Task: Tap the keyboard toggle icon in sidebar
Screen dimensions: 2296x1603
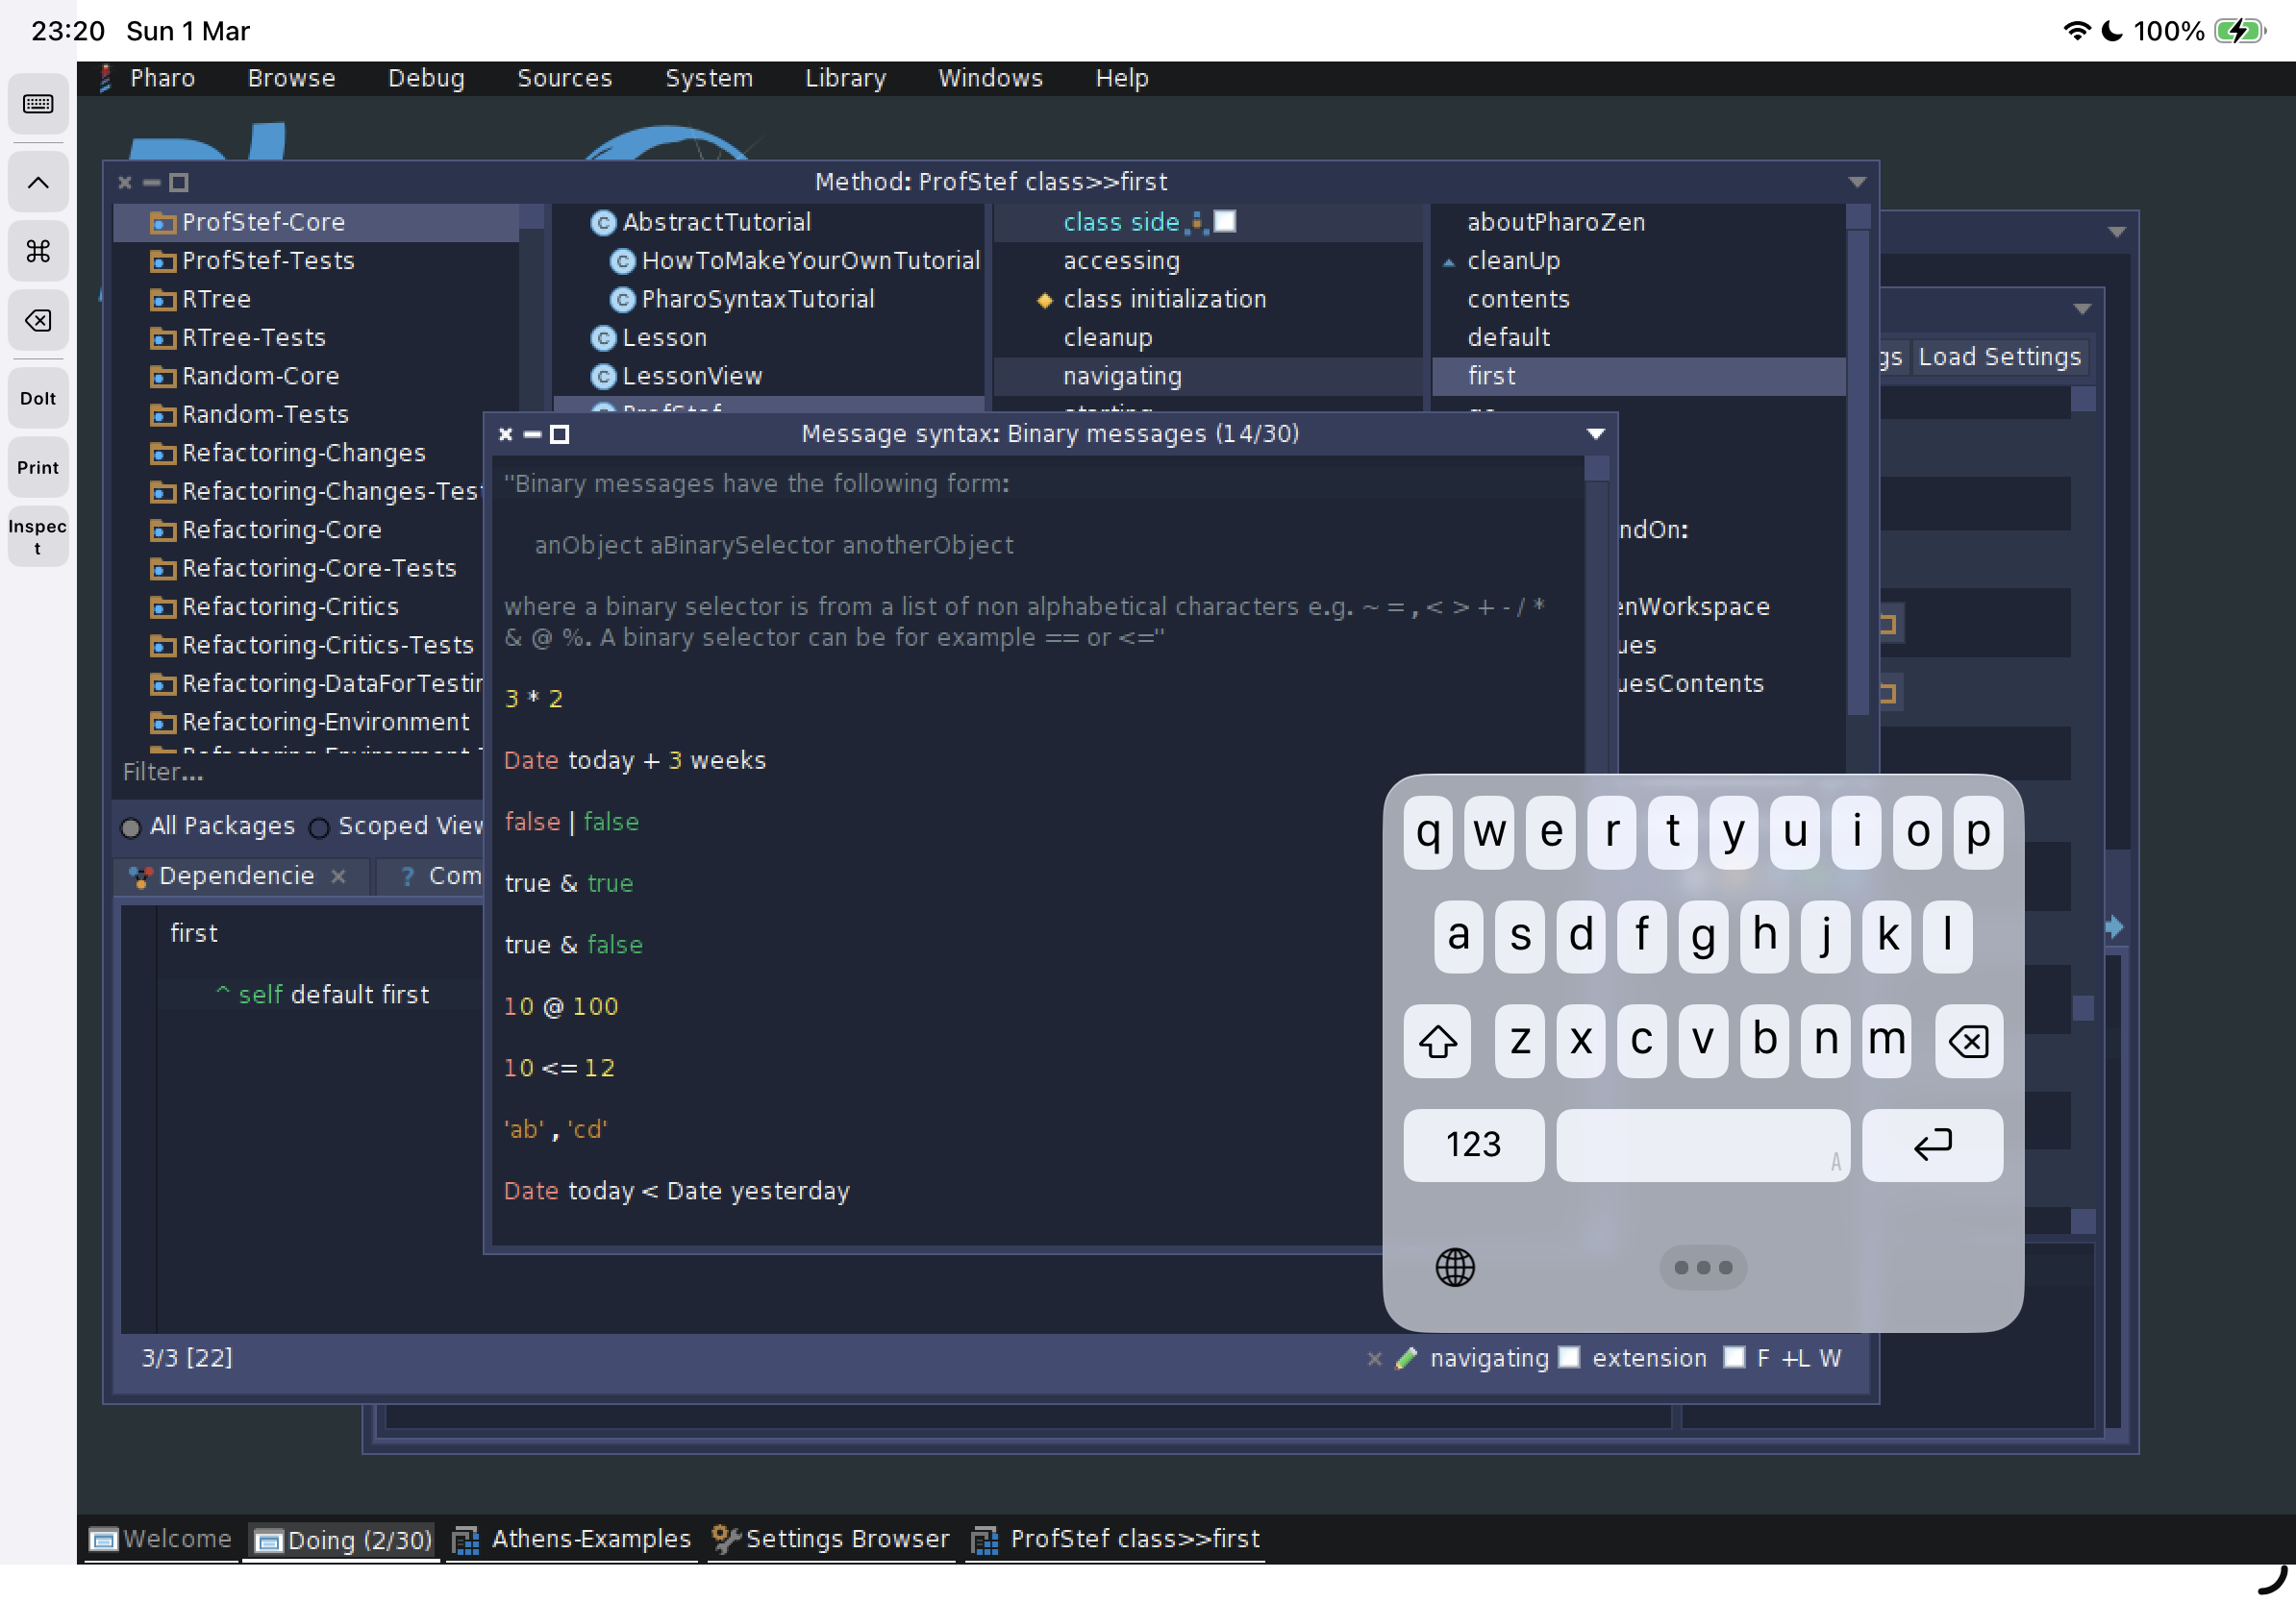Action: pos(38,104)
